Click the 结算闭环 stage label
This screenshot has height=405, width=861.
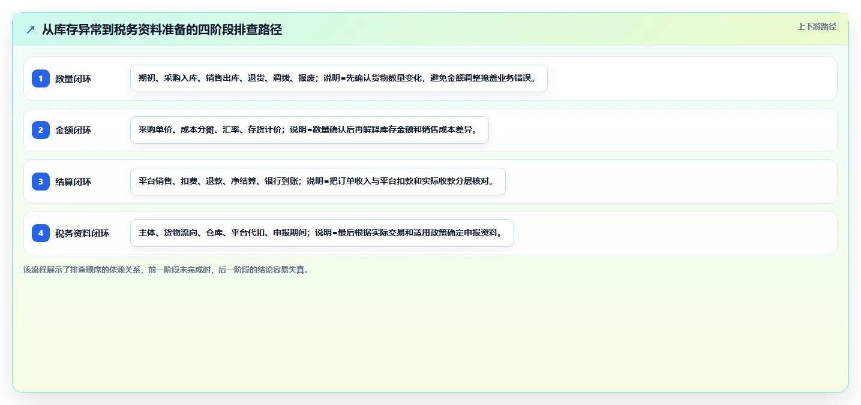point(73,182)
